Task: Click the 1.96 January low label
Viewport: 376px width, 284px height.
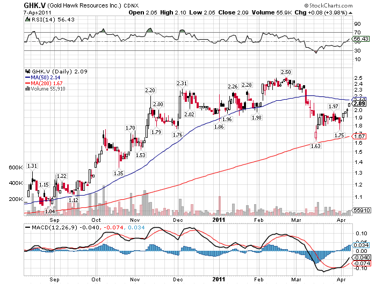Action: (x=227, y=119)
